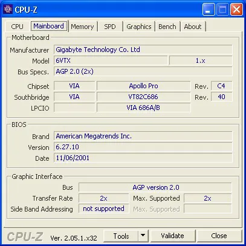Click chipset revision C4 field
The image size is (246, 246).
[221, 86]
